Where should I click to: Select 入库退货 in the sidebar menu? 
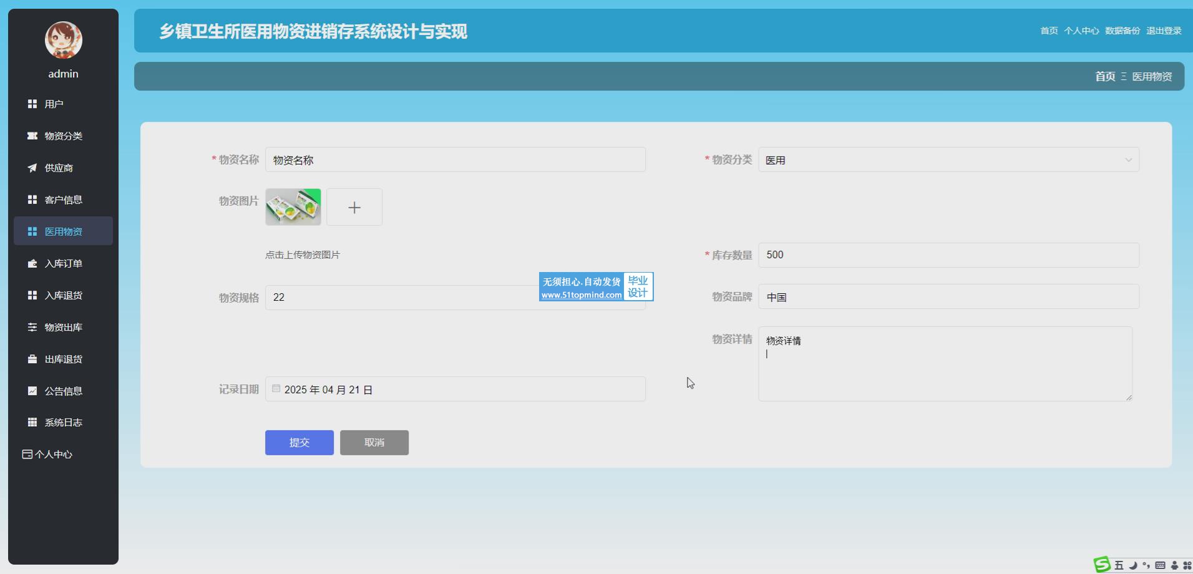pos(63,295)
